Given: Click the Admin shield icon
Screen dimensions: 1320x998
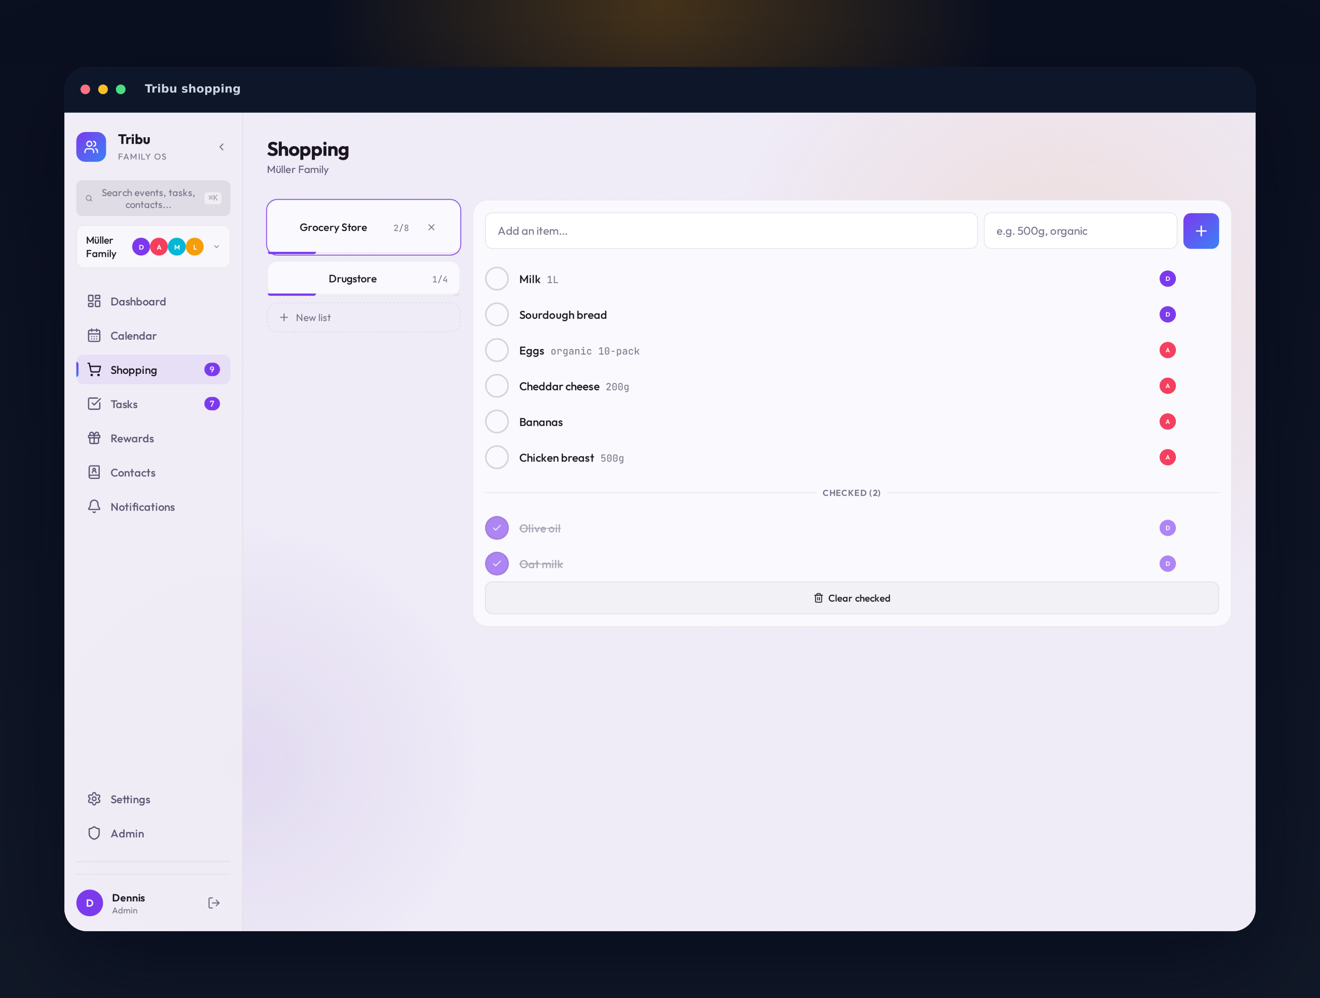Looking at the screenshot, I should pos(94,833).
